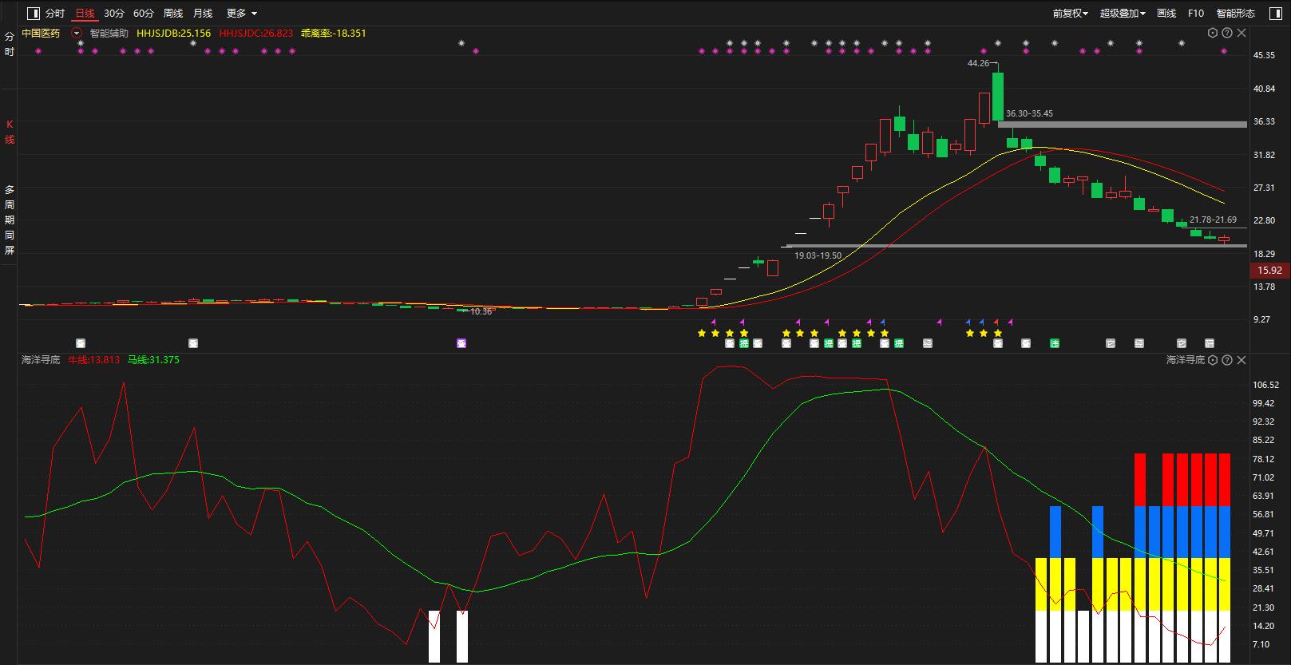
Task: Open 海洋寻底 sub-chart settings hexagon
Action: point(1213,360)
